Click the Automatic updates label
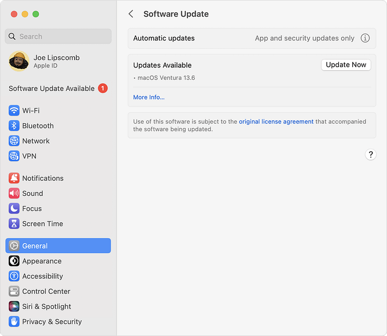 [x=164, y=38]
